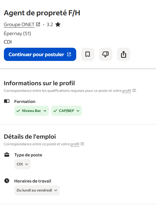This screenshot has height=211, width=156.
Task: Click the book icon next to Formation
Action: (x=7, y=101)
